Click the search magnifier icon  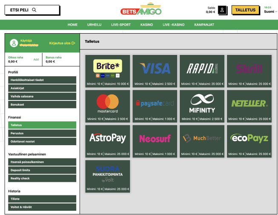click(34, 10)
